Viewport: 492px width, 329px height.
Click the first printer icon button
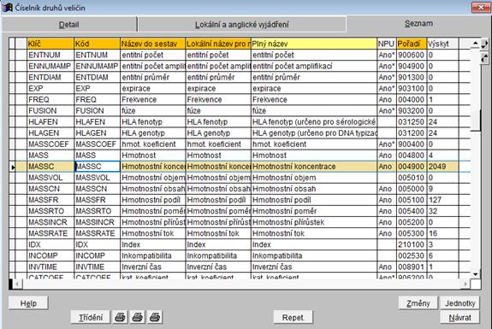point(120,317)
